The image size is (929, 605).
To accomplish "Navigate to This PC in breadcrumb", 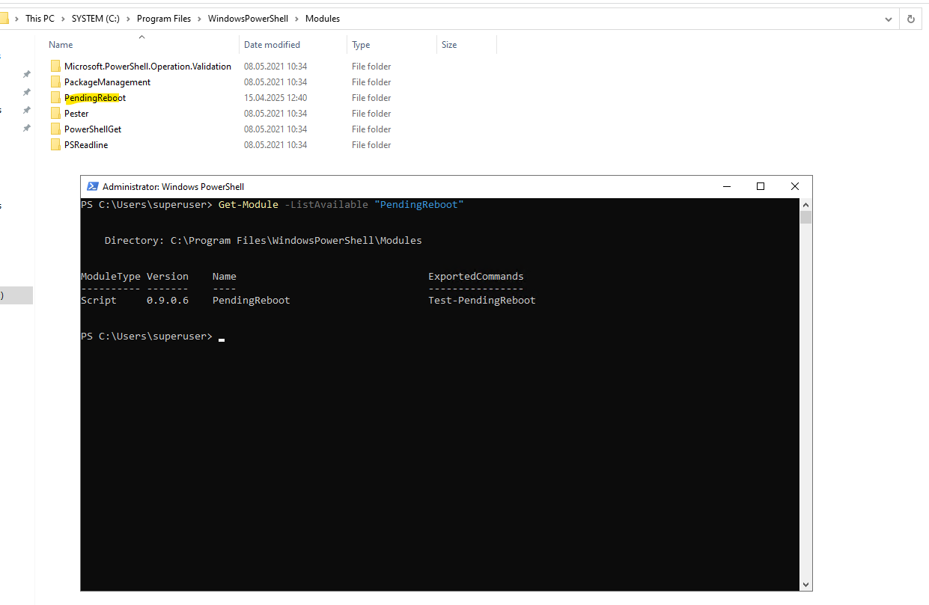I will click(x=40, y=19).
